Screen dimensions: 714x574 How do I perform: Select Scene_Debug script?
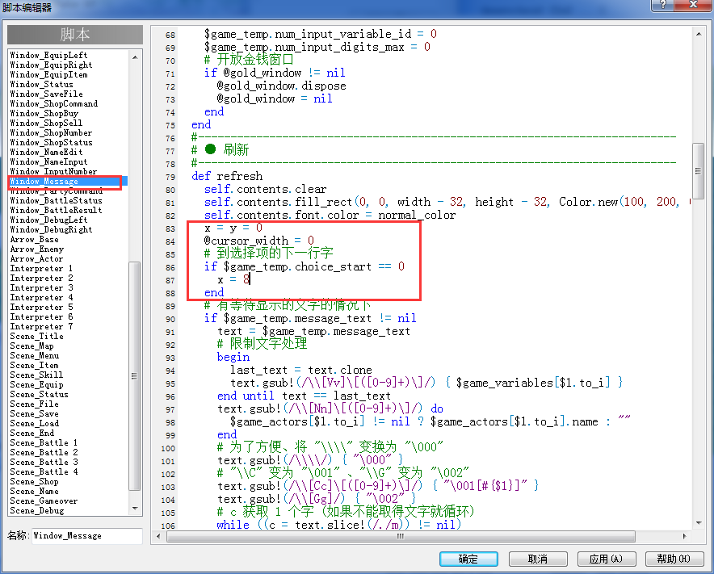coord(37,510)
